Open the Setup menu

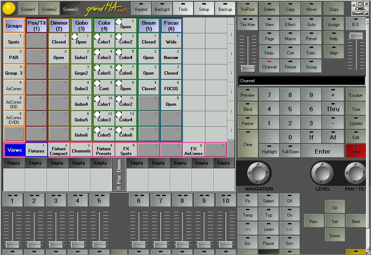click(204, 9)
